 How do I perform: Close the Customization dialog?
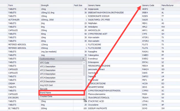click(x=83, y=59)
